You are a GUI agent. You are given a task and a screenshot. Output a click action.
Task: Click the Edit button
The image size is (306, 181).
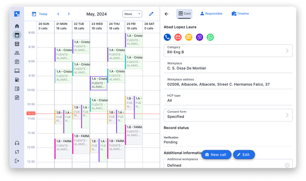pyautogui.click(x=244, y=155)
